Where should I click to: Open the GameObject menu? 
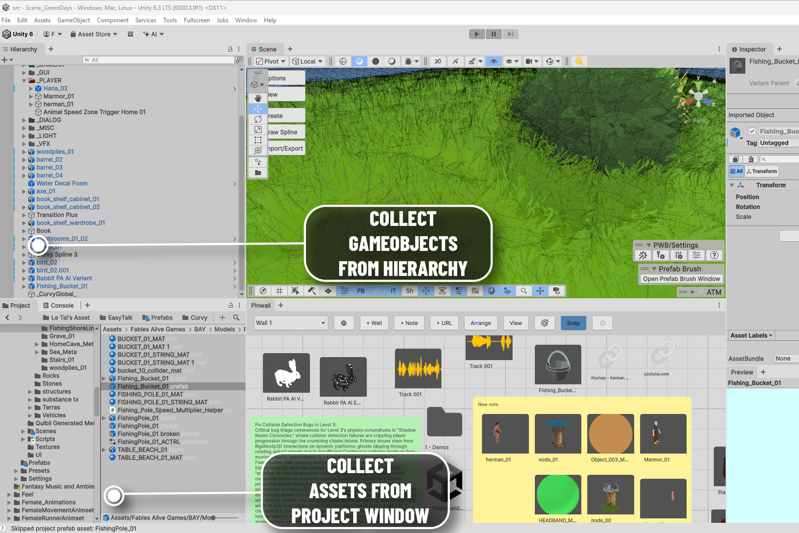pyautogui.click(x=73, y=20)
